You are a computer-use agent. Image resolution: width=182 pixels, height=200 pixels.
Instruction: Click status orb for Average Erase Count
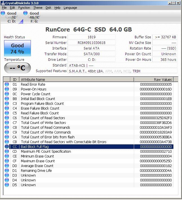click(7, 166)
